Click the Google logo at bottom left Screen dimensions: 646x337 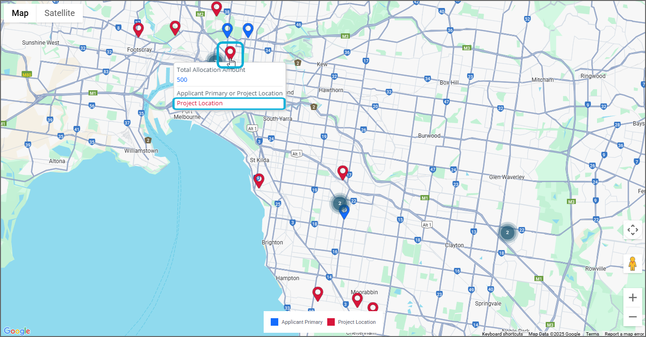pyautogui.click(x=16, y=331)
